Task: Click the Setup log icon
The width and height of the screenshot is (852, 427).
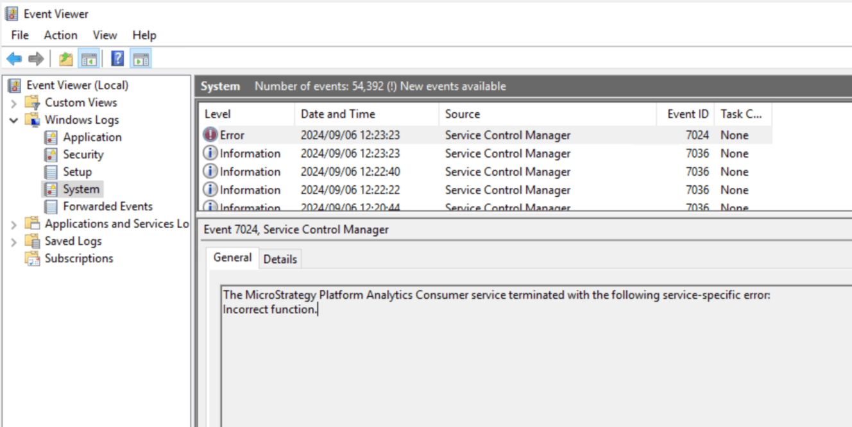Action: (x=51, y=172)
